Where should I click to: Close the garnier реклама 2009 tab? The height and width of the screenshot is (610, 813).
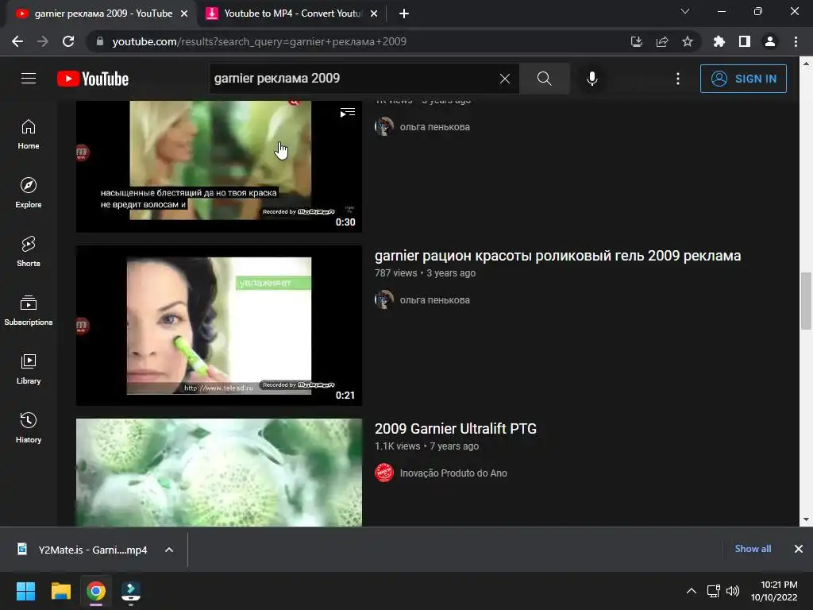click(x=184, y=14)
